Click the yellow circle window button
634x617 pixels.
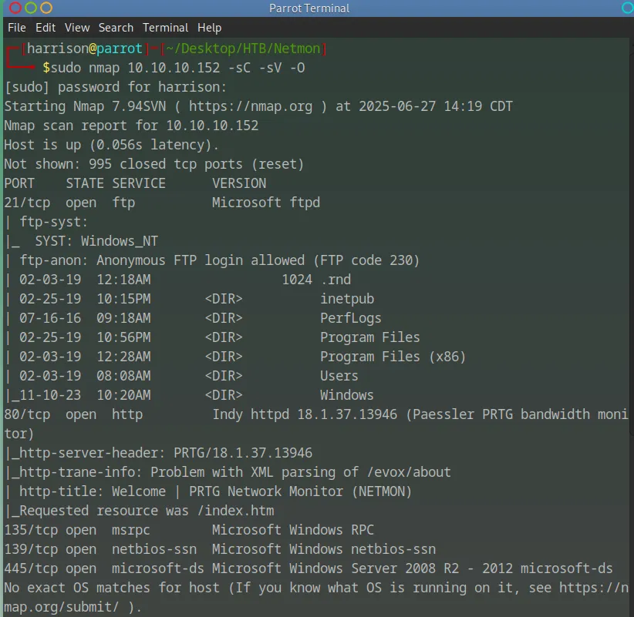(46, 8)
